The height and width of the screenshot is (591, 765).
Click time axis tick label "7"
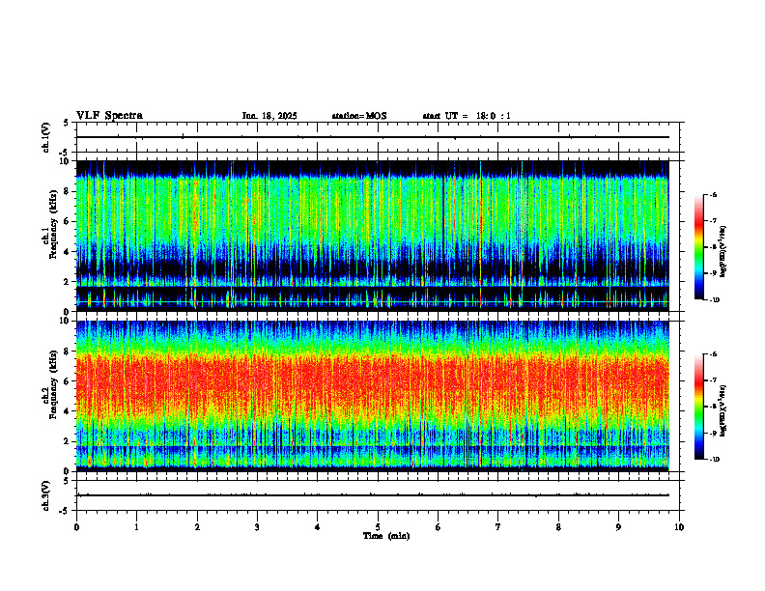pos(498,527)
